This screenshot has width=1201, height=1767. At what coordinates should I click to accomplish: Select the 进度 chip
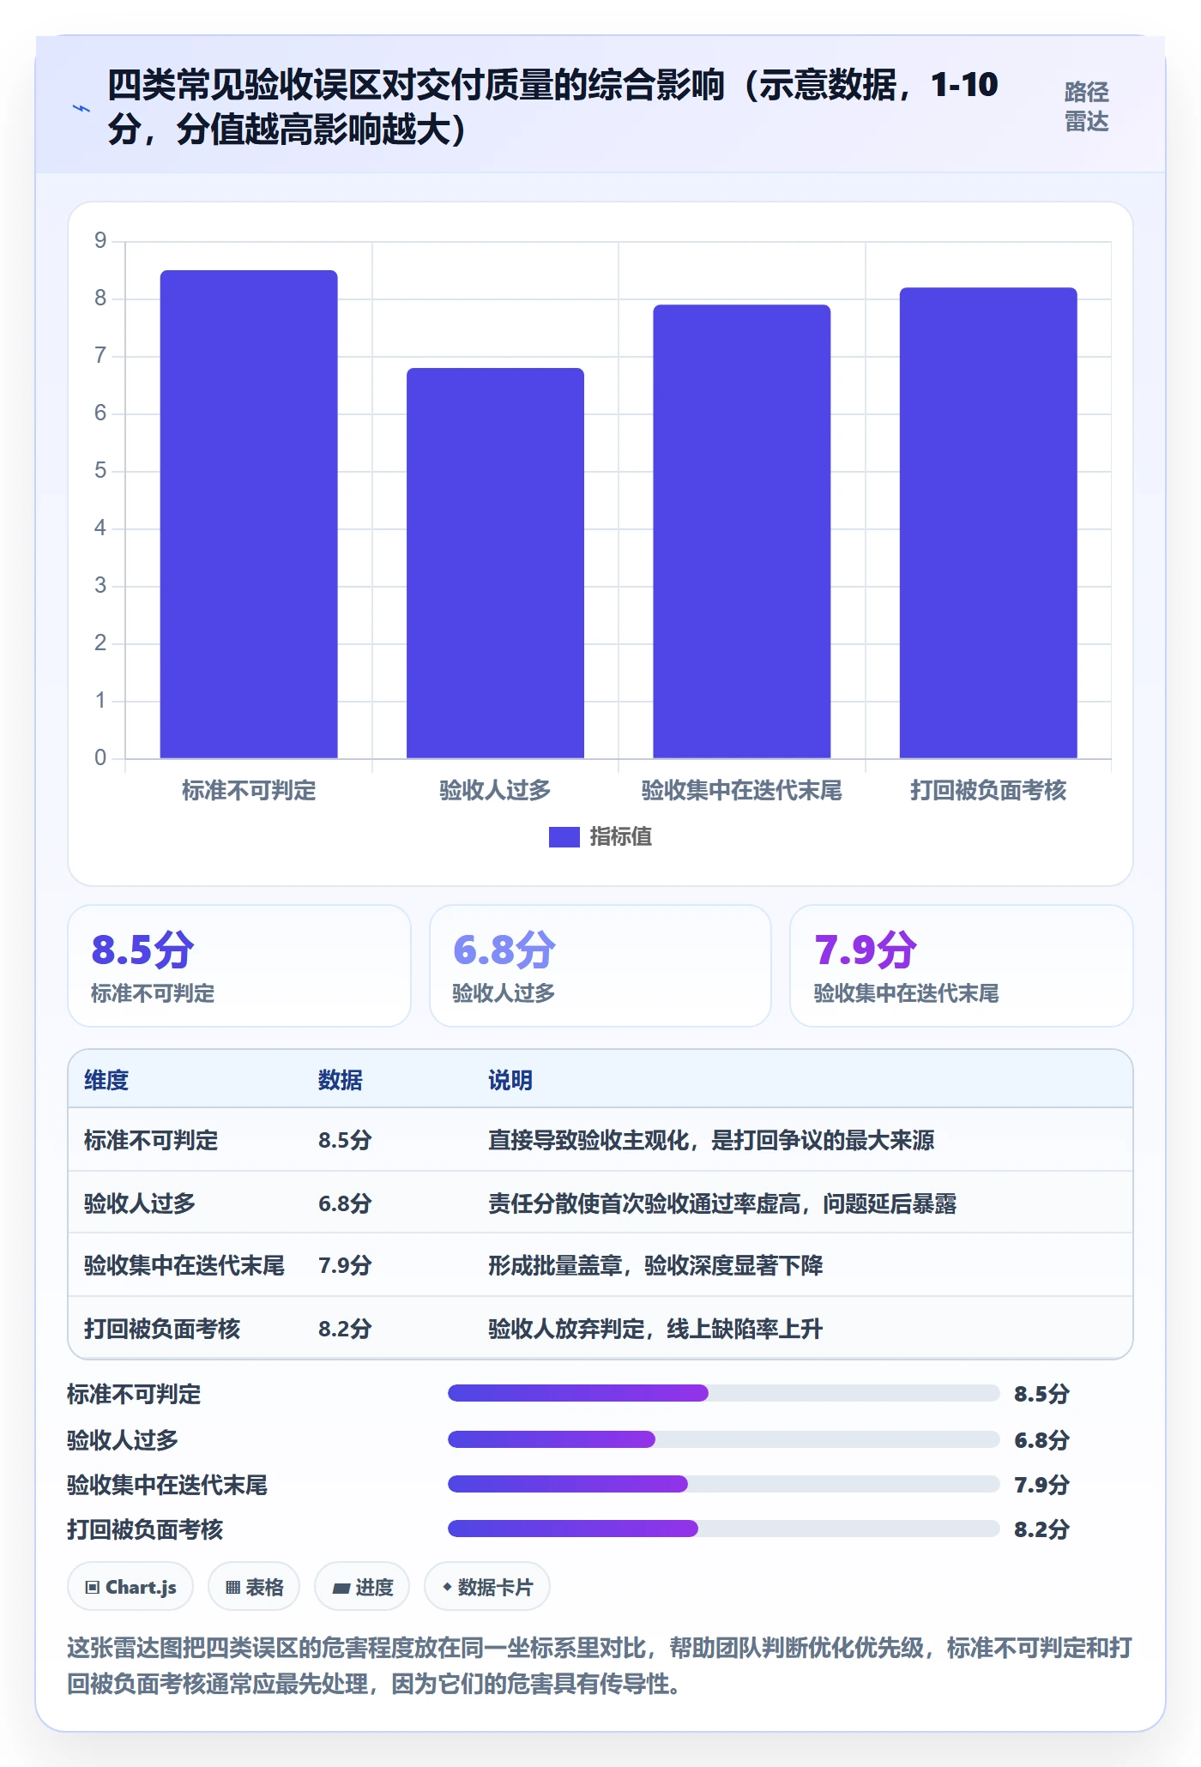(x=362, y=1587)
